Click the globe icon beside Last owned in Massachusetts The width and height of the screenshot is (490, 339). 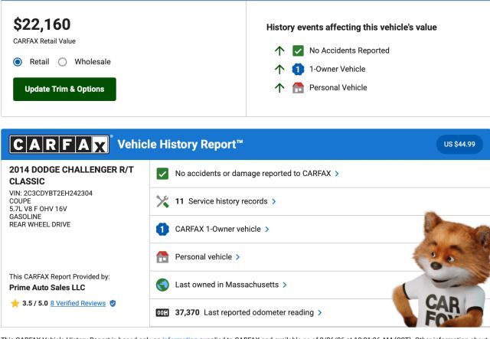[162, 285]
